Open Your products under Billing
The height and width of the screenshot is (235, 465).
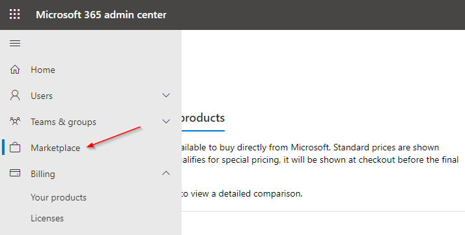point(59,198)
